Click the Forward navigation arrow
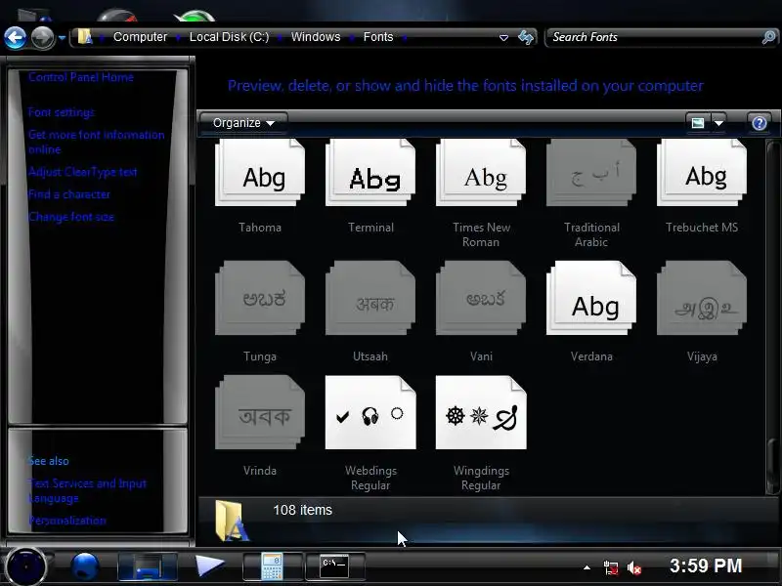782x586 pixels. [42, 37]
